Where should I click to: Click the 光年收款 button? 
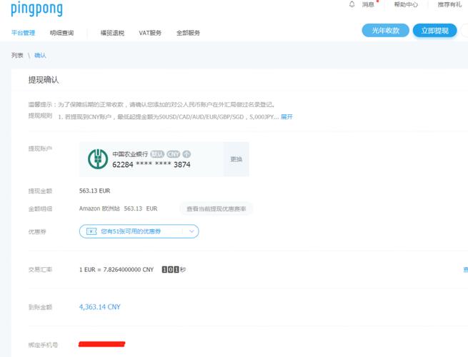(x=385, y=31)
